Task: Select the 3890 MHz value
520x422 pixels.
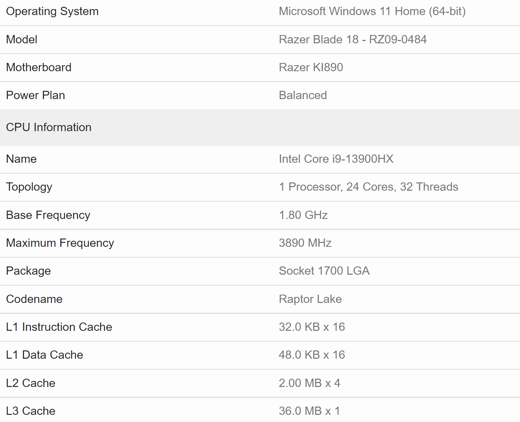Action: 305,243
